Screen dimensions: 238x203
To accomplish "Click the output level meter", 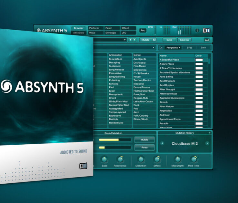I will click(x=184, y=30).
